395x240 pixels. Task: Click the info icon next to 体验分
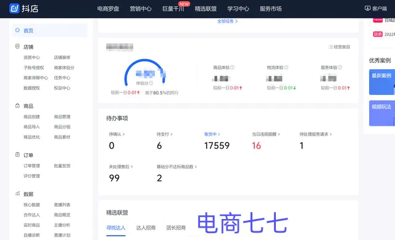click(x=151, y=83)
